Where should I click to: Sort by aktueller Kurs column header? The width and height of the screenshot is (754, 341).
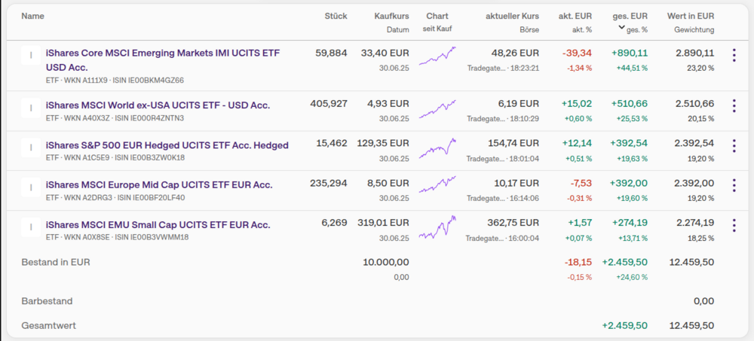pyautogui.click(x=512, y=16)
